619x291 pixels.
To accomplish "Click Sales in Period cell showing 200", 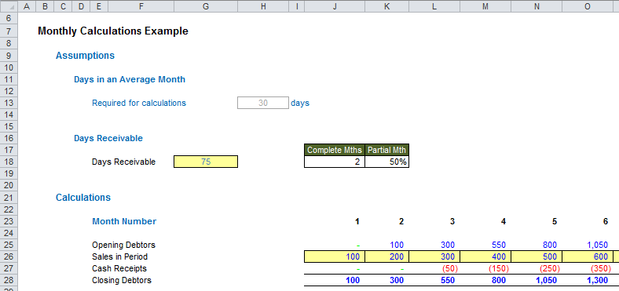I will point(386,256).
